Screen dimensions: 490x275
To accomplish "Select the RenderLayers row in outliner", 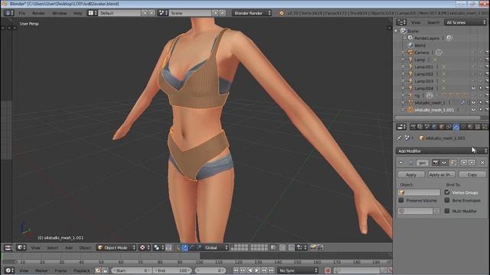I will [426, 38].
